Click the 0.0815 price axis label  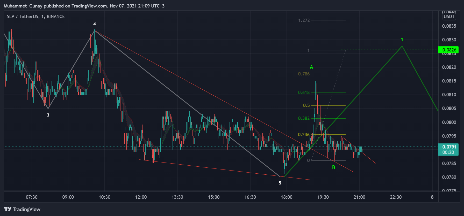(449, 81)
